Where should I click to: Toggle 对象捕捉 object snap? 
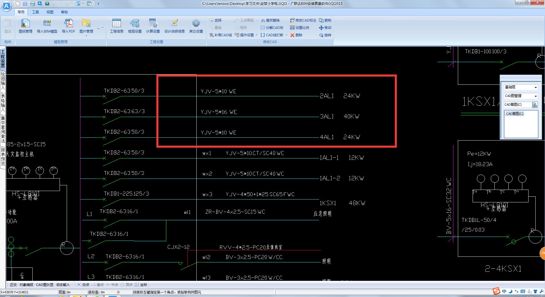tap(26, 285)
